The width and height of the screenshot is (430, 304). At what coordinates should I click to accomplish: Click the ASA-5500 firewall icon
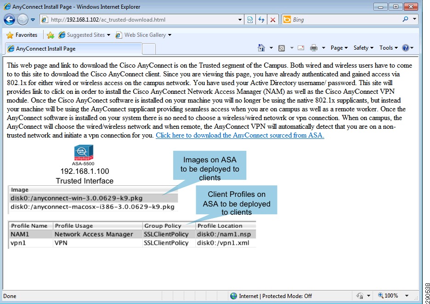(x=84, y=153)
